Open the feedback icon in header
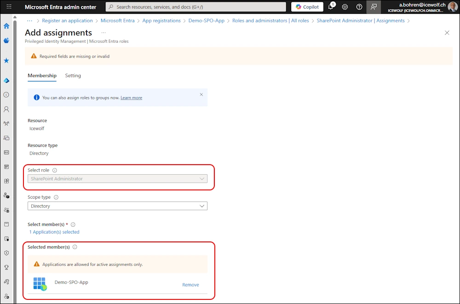 coord(374,7)
